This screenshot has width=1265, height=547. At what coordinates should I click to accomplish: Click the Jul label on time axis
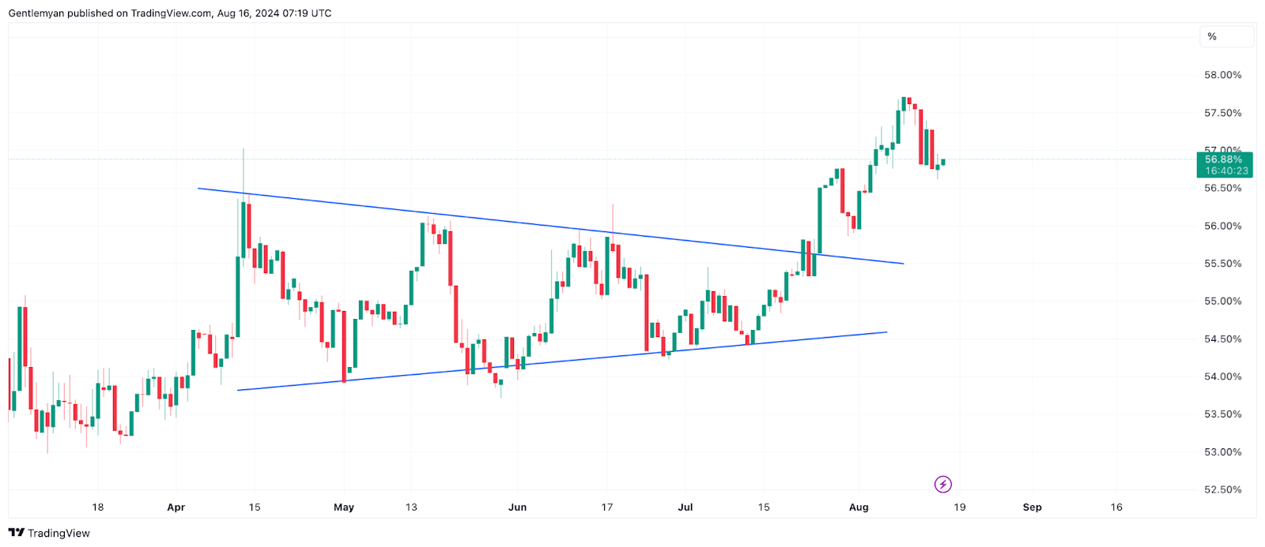click(x=685, y=507)
